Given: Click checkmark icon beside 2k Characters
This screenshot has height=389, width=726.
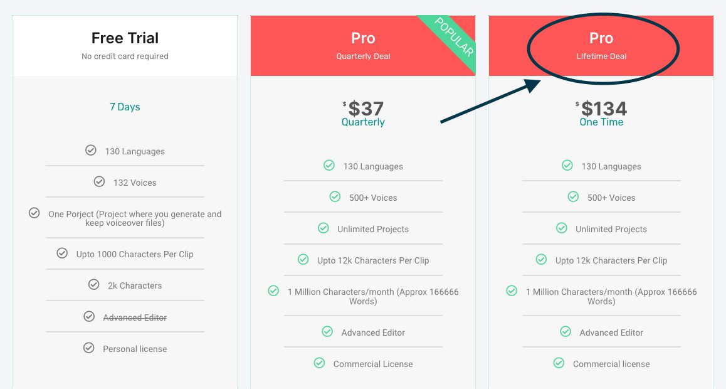Looking at the screenshot, I should (94, 285).
